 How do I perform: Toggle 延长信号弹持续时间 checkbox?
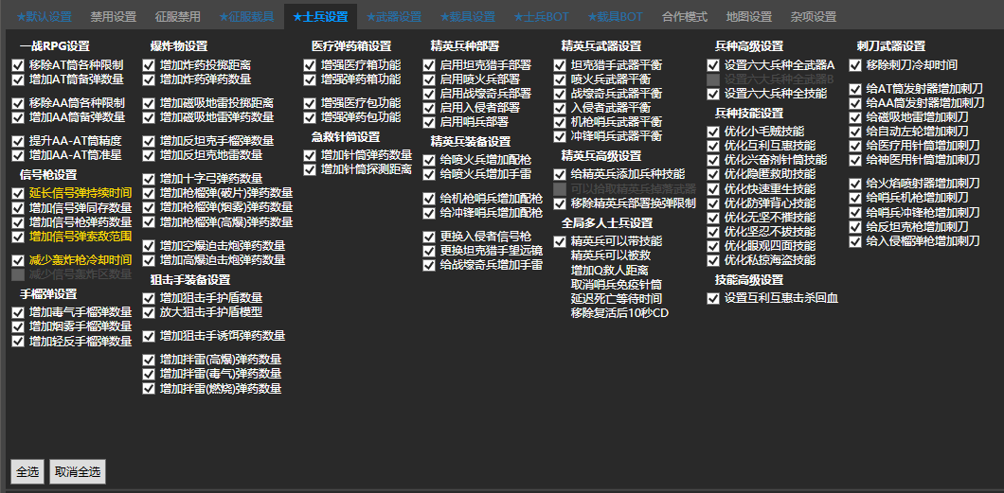tap(19, 193)
